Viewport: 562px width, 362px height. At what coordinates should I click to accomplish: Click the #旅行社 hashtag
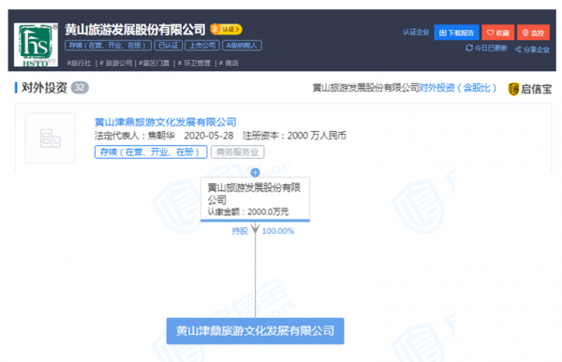pos(79,63)
